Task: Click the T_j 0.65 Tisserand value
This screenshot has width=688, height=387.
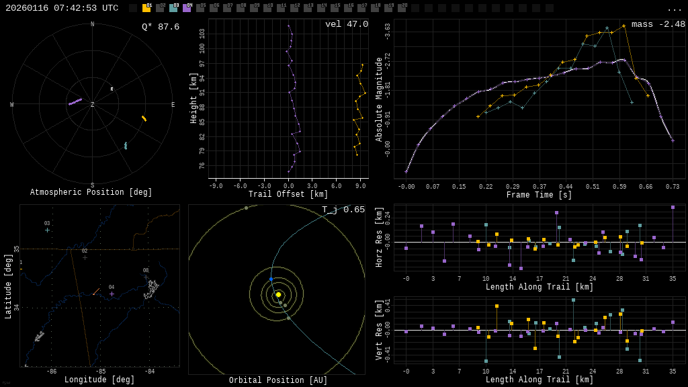Action: coord(343,210)
